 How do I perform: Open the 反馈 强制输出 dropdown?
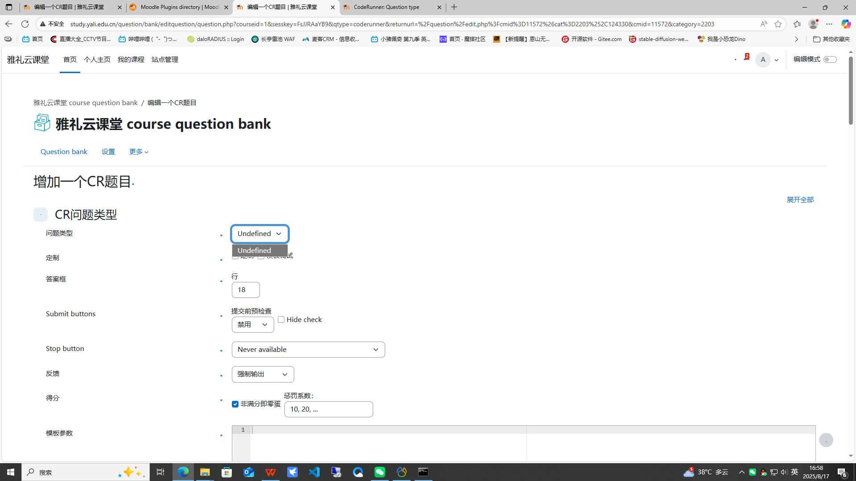click(263, 374)
